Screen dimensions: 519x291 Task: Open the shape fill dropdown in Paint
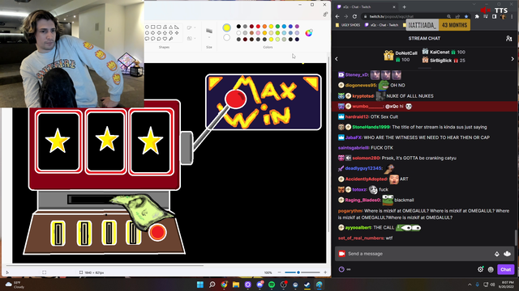coord(191,39)
